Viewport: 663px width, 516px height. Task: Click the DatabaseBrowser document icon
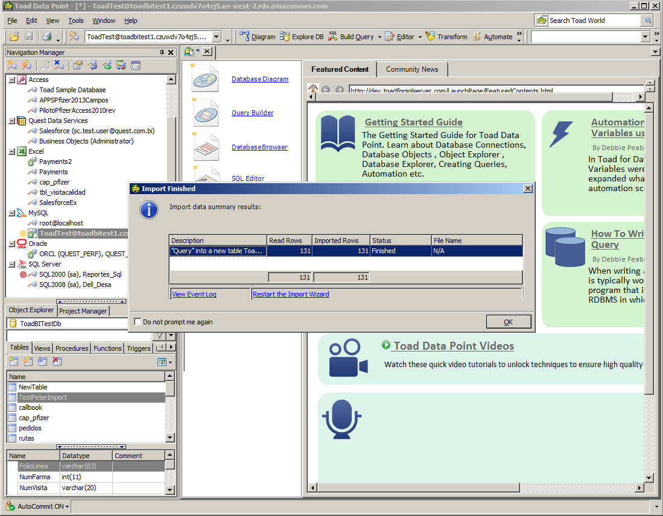pos(206,147)
